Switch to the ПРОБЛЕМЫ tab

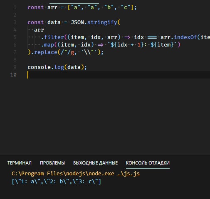pyautogui.click(x=52, y=163)
